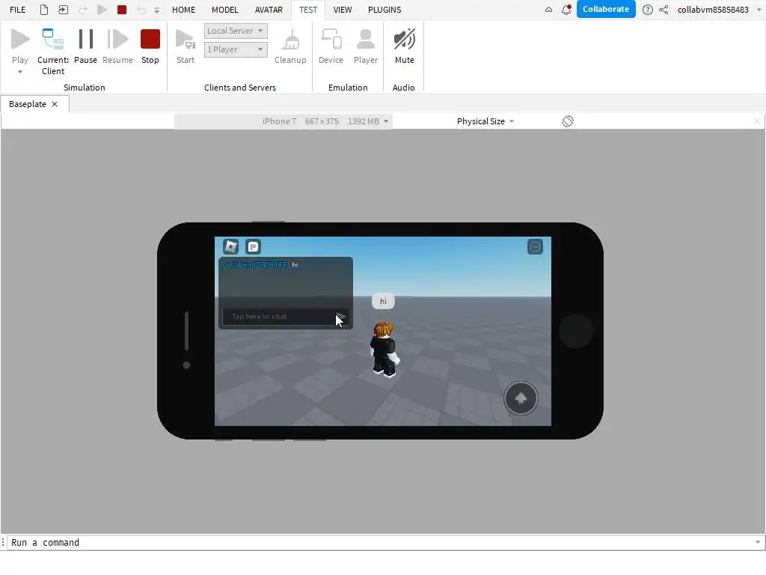Screen dimensions: 766x575
Task: Click the emulated iPhone home button
Action: pos(576,331)
